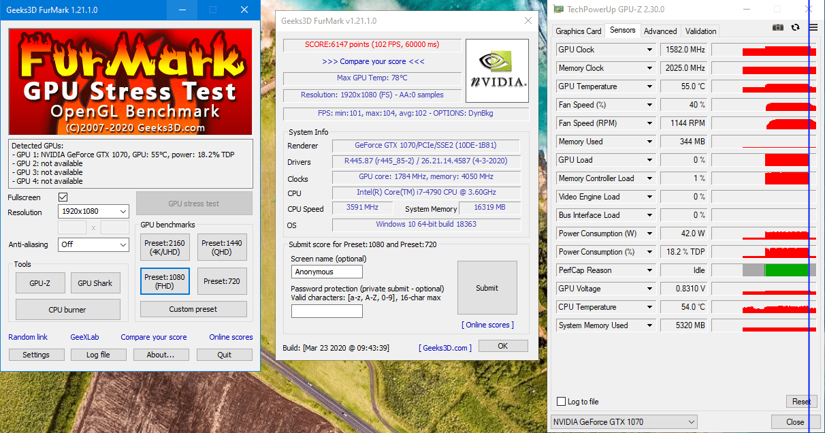This screenshot has width=825, height=433.
Task: Click the GPU-Z refresh icon
Action: point(795,27)
